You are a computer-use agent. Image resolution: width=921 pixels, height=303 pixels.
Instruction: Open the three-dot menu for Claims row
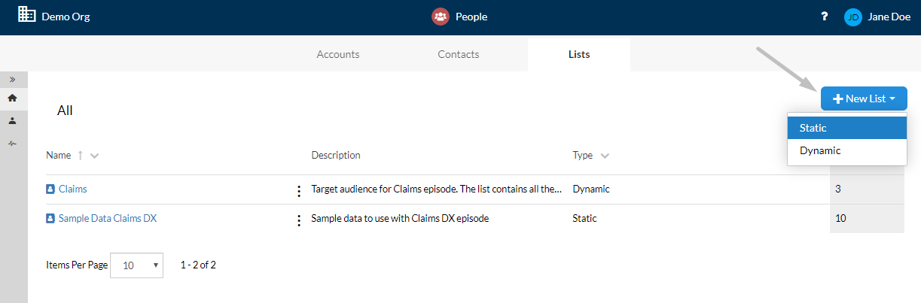coord(298,191)
